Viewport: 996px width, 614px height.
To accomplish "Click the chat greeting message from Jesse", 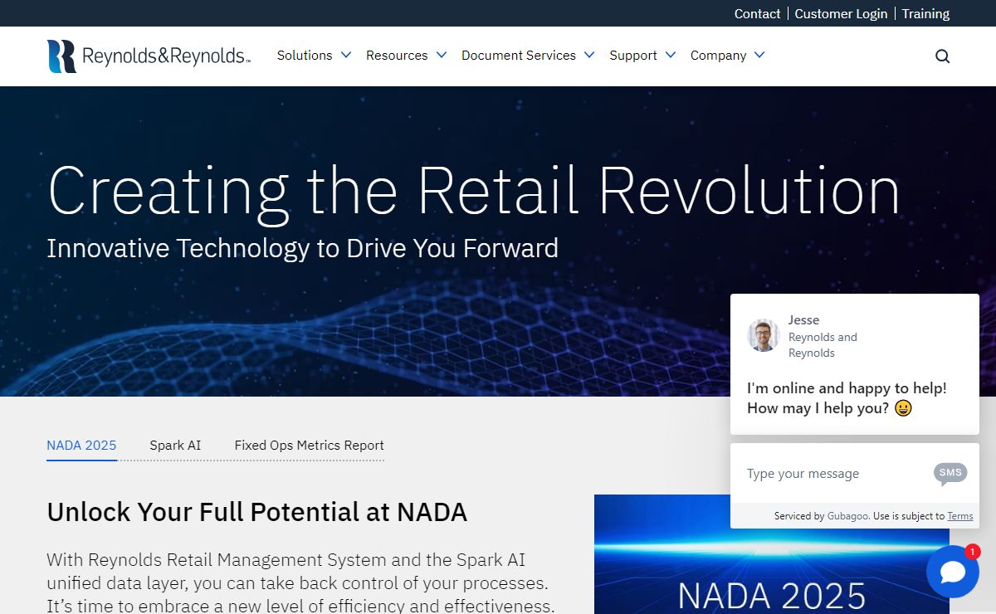I will [x=847, y=398].
